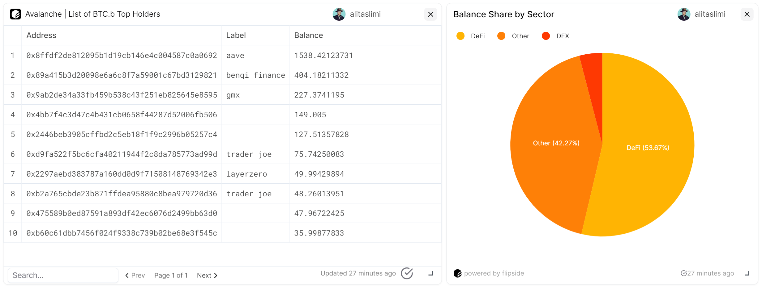Select address 0x8ffdf2de812095b1d19cb146e4c004587c0a0692

(x=122, y=56)
